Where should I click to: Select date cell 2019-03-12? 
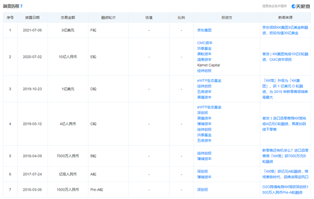click(32, 124)
